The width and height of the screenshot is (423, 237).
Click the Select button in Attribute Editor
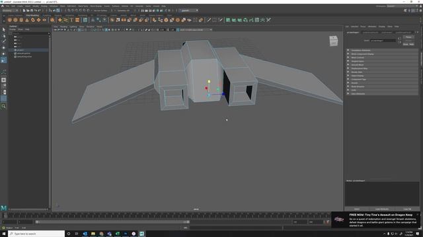tap(357, 209)
